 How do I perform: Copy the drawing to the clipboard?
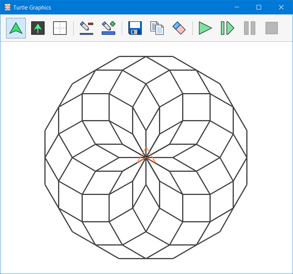tap(157, 28)
